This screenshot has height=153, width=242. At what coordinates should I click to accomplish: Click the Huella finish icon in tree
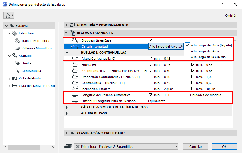pos(17,63)
